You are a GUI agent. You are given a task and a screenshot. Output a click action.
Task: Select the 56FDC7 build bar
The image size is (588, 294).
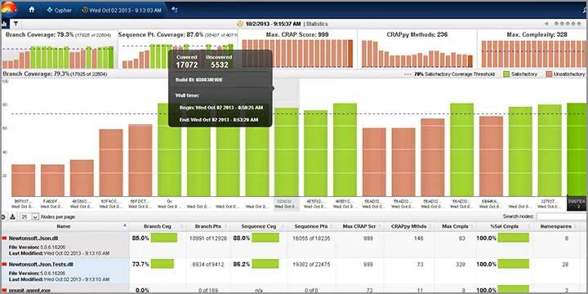pyautogui.click(x=140, y=160)
